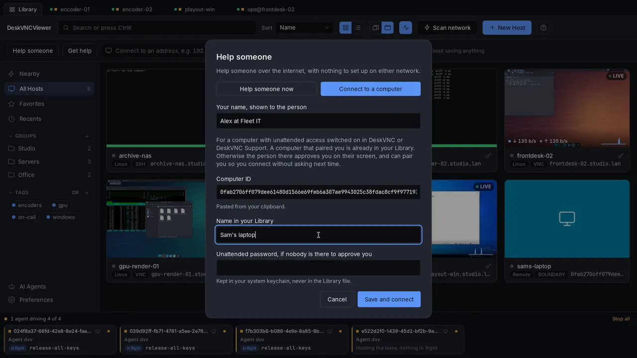Click Save and connect
The height and width of the screenshot is (358, 637).
389,299
